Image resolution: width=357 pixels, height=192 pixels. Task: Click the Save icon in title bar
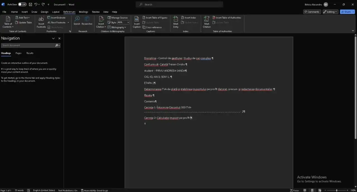[x=30, y=4]
